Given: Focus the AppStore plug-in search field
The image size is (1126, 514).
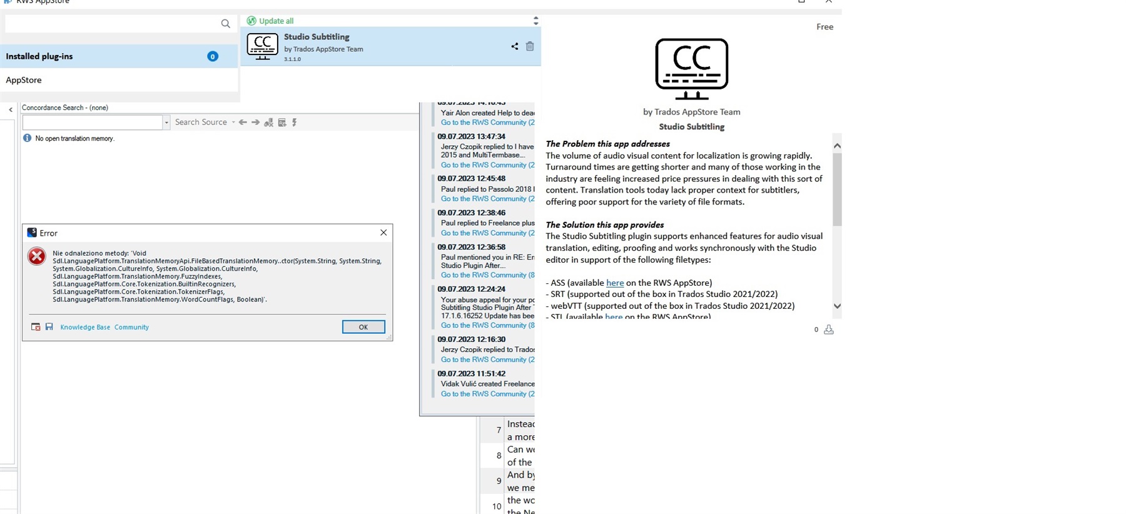Looking at the screenshot, I should click(113, 24).
